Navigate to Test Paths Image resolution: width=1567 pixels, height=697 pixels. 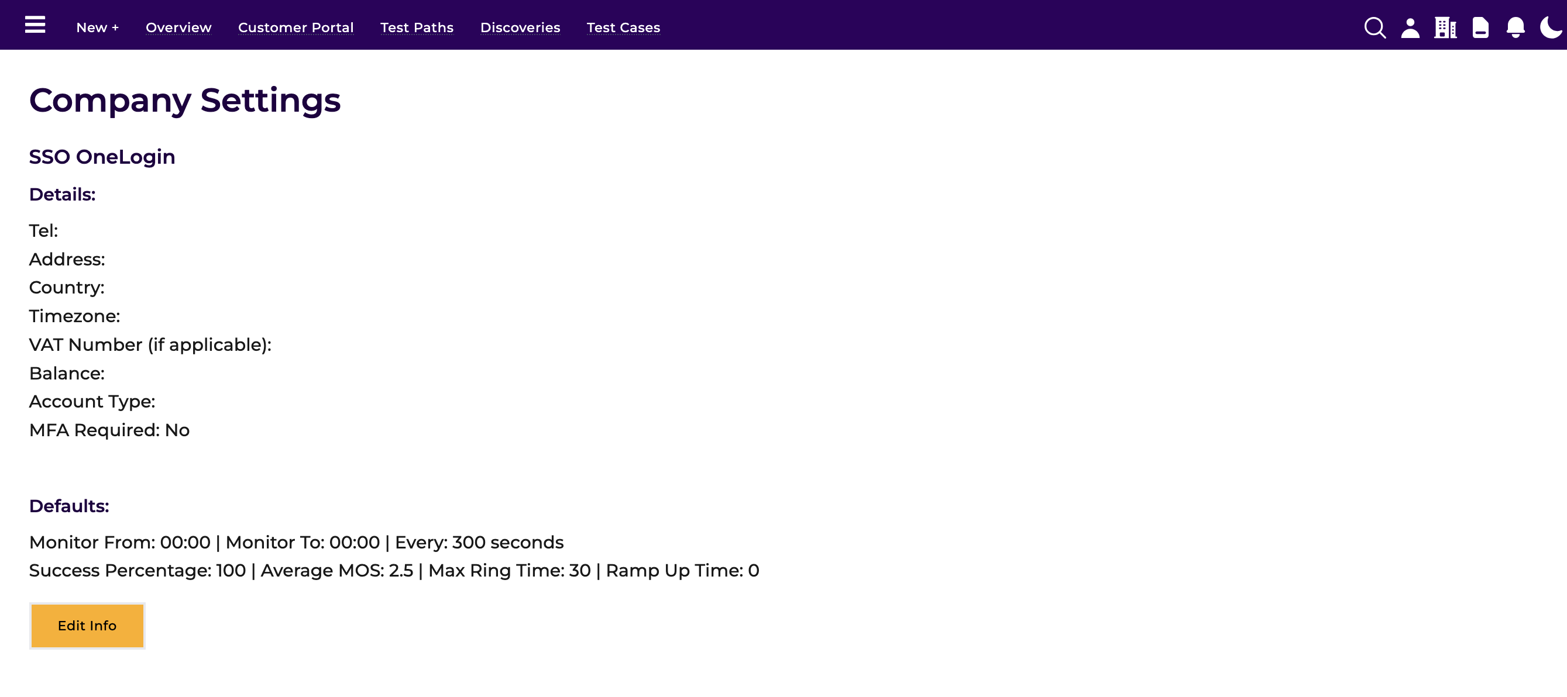point(417,27)
